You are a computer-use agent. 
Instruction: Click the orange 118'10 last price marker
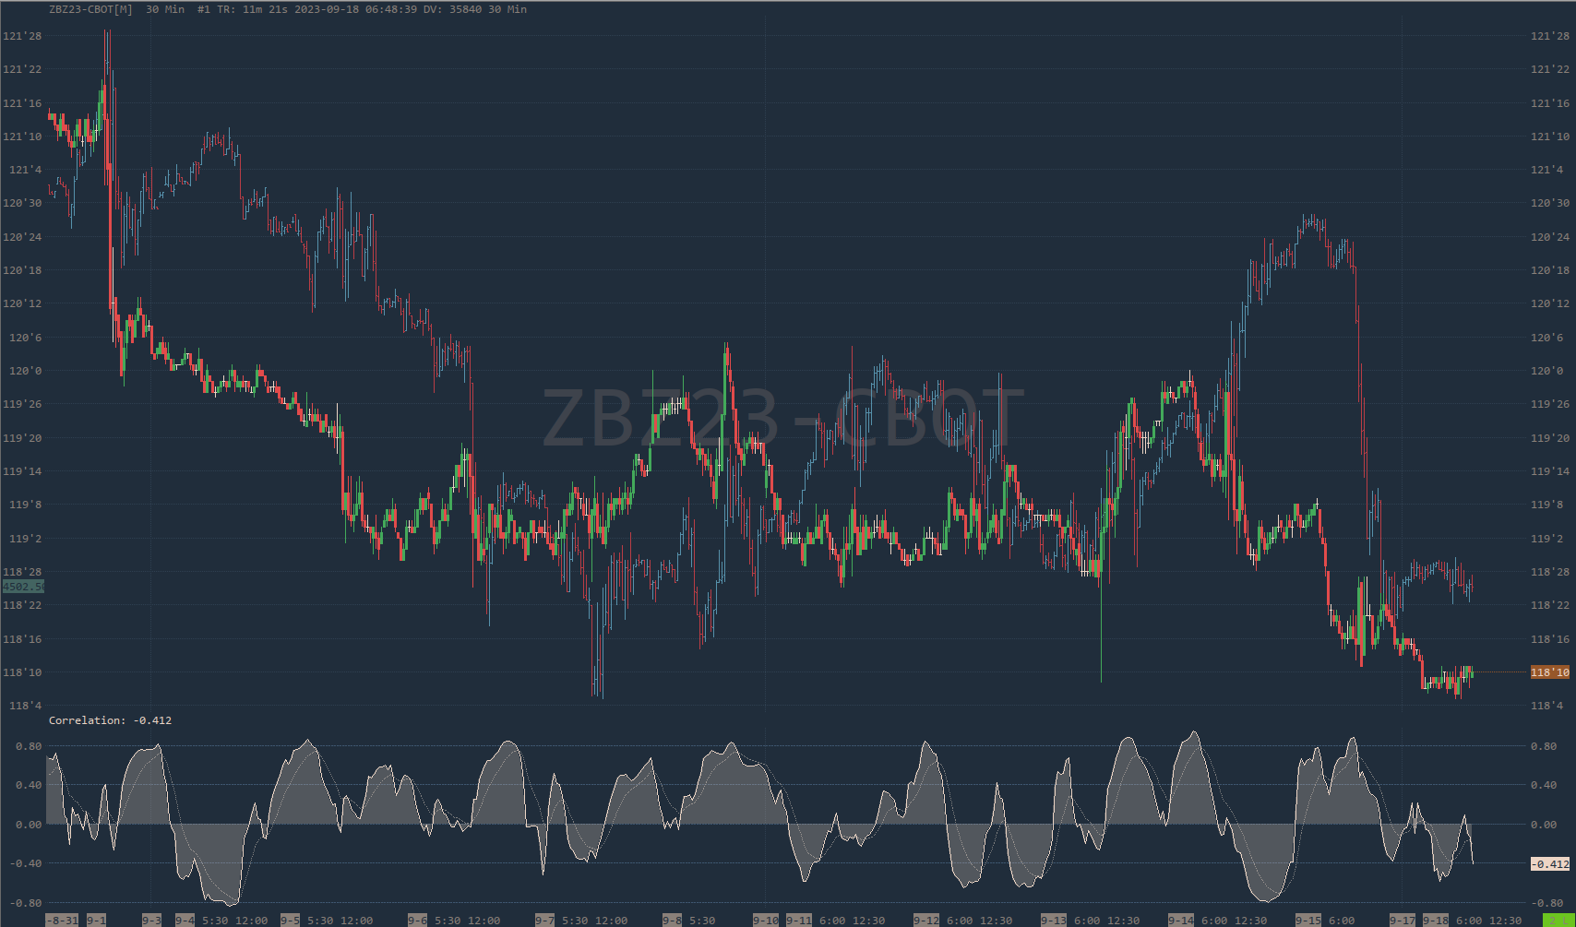pyautogui.click(x=1550, y=672)
